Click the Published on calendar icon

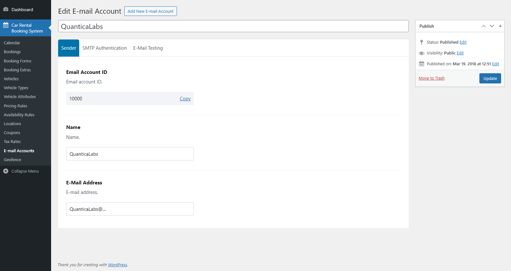422,64
